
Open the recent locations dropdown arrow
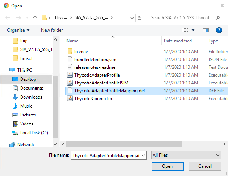click(27, 18)
